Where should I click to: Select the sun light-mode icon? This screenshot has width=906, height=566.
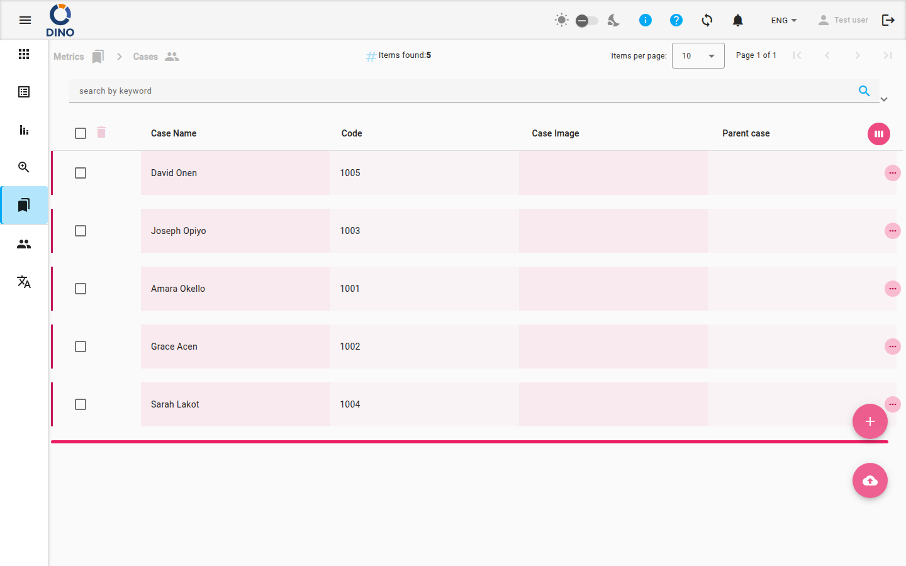562,20
